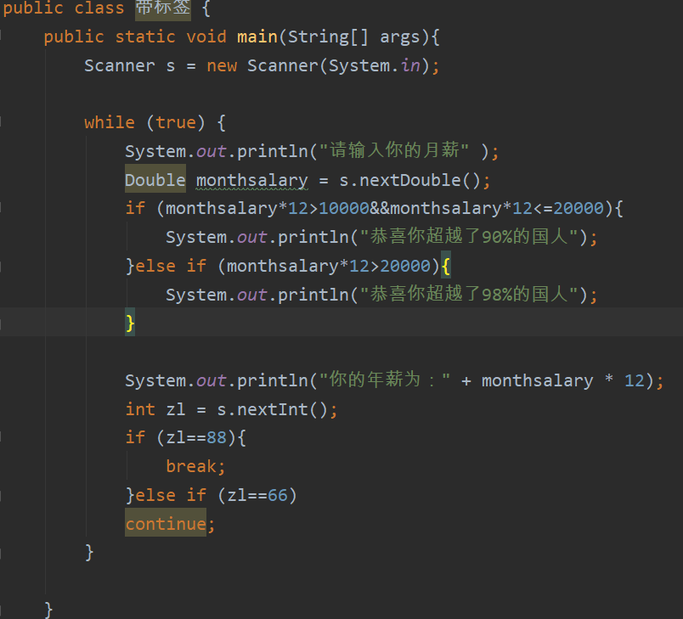Select the new keyword before Scanner(System.in)
Viewport: 683px width, 619px height.
[x=223, y=65]
